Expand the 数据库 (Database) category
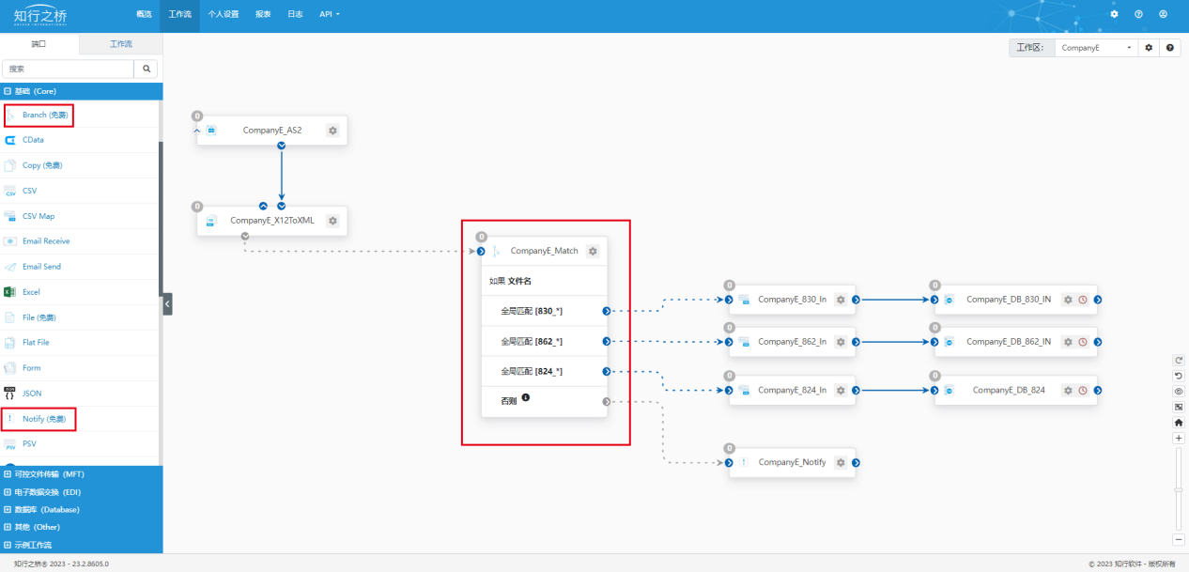The width and height of the screenshot is (1189, 572). coord(47,509)
